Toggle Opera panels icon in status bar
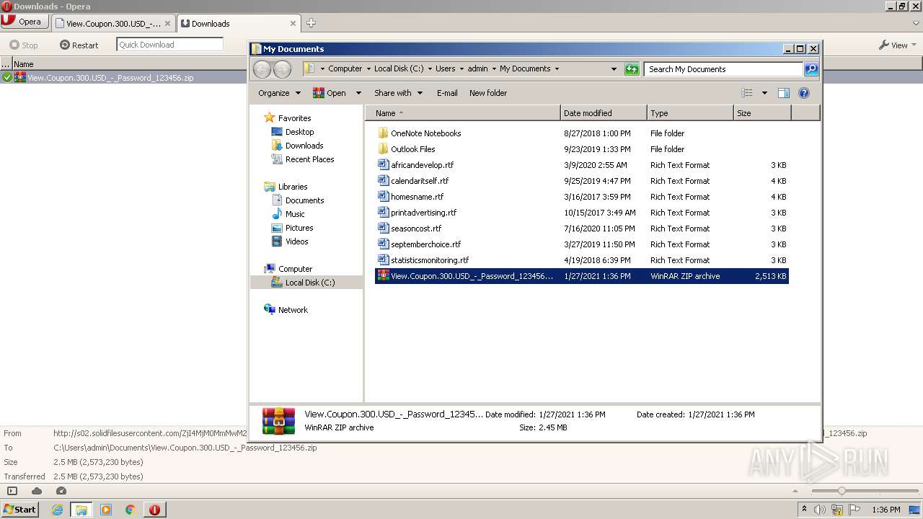This screenshot has width=923, height=519. [12, 491]
